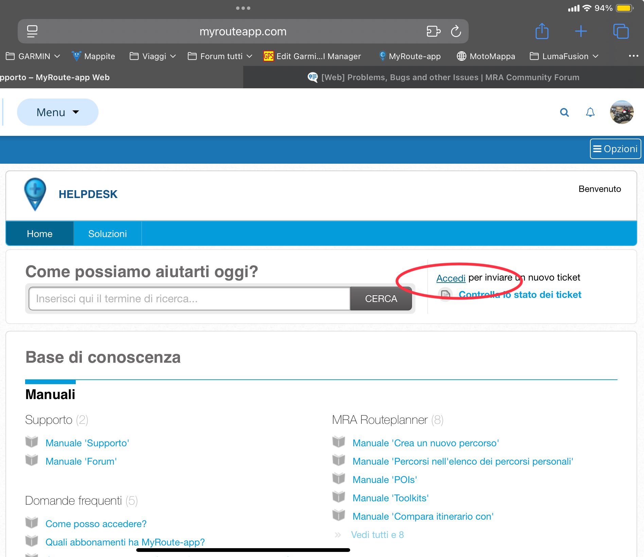Click the Helpdesk map pin logo
The width and height of the screenshot is (644, 557).
click(35, 194)
